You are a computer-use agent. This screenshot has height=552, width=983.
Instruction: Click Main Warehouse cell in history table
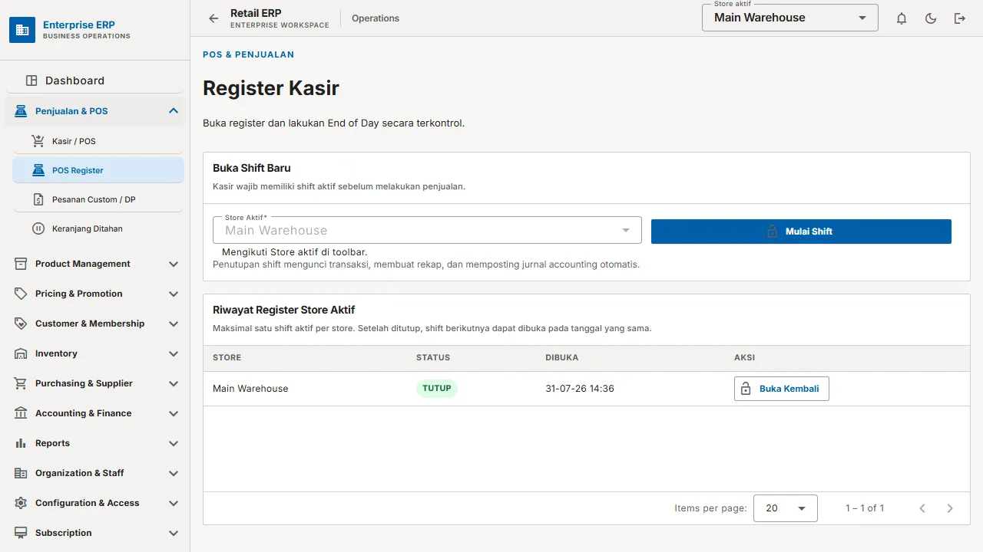(x=250, y=389)
